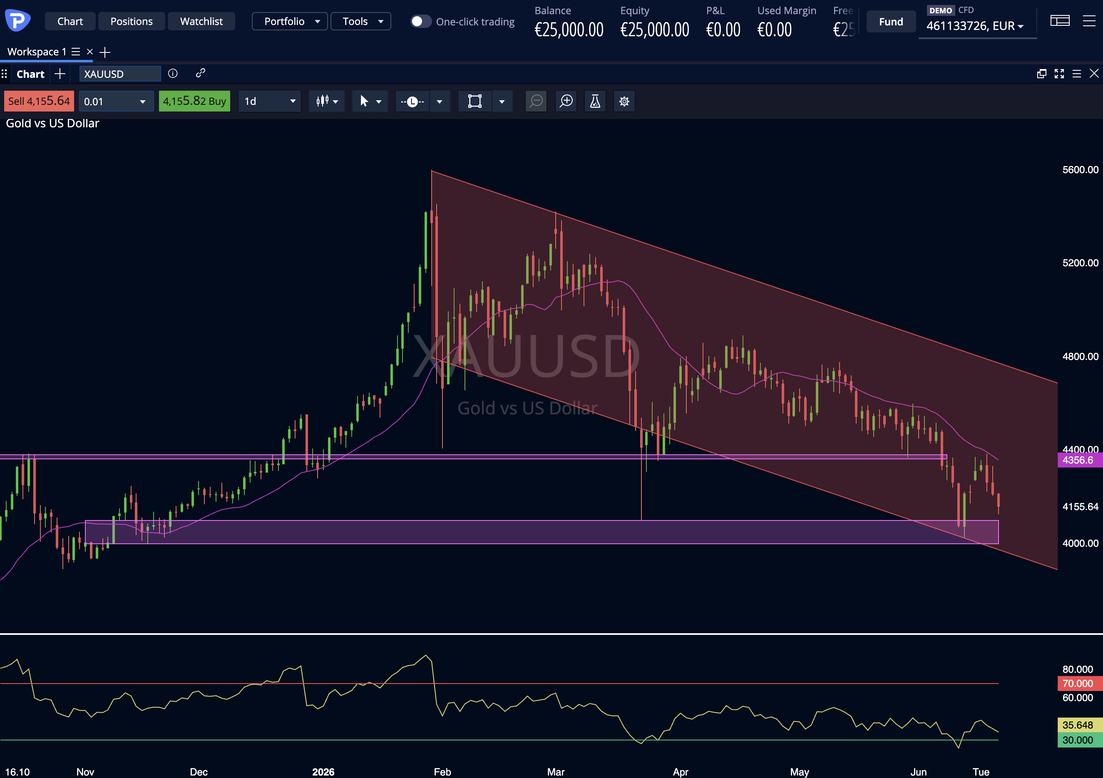Image resolution: width=1103 pixels, height=778 pixels.
Task: Zoom out of the chart
Action: pyautogui.click(x=536, y=102)
